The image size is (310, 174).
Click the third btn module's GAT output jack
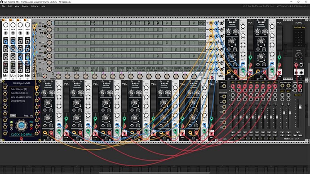click(20, 50)
